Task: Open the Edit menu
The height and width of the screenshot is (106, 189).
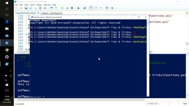Action: point(21,5)
